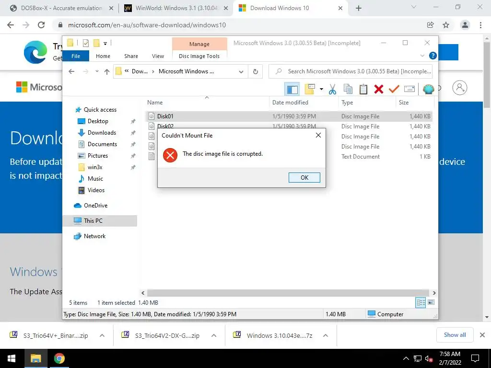Screen dimensions: 491x368
Task: Open the File ribbon tab
Action: [76, 56]
